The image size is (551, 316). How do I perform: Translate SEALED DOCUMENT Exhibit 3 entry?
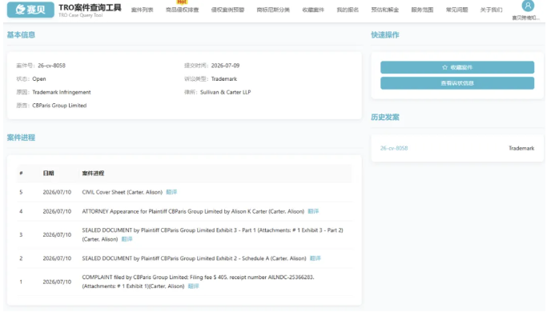point(127,239)
